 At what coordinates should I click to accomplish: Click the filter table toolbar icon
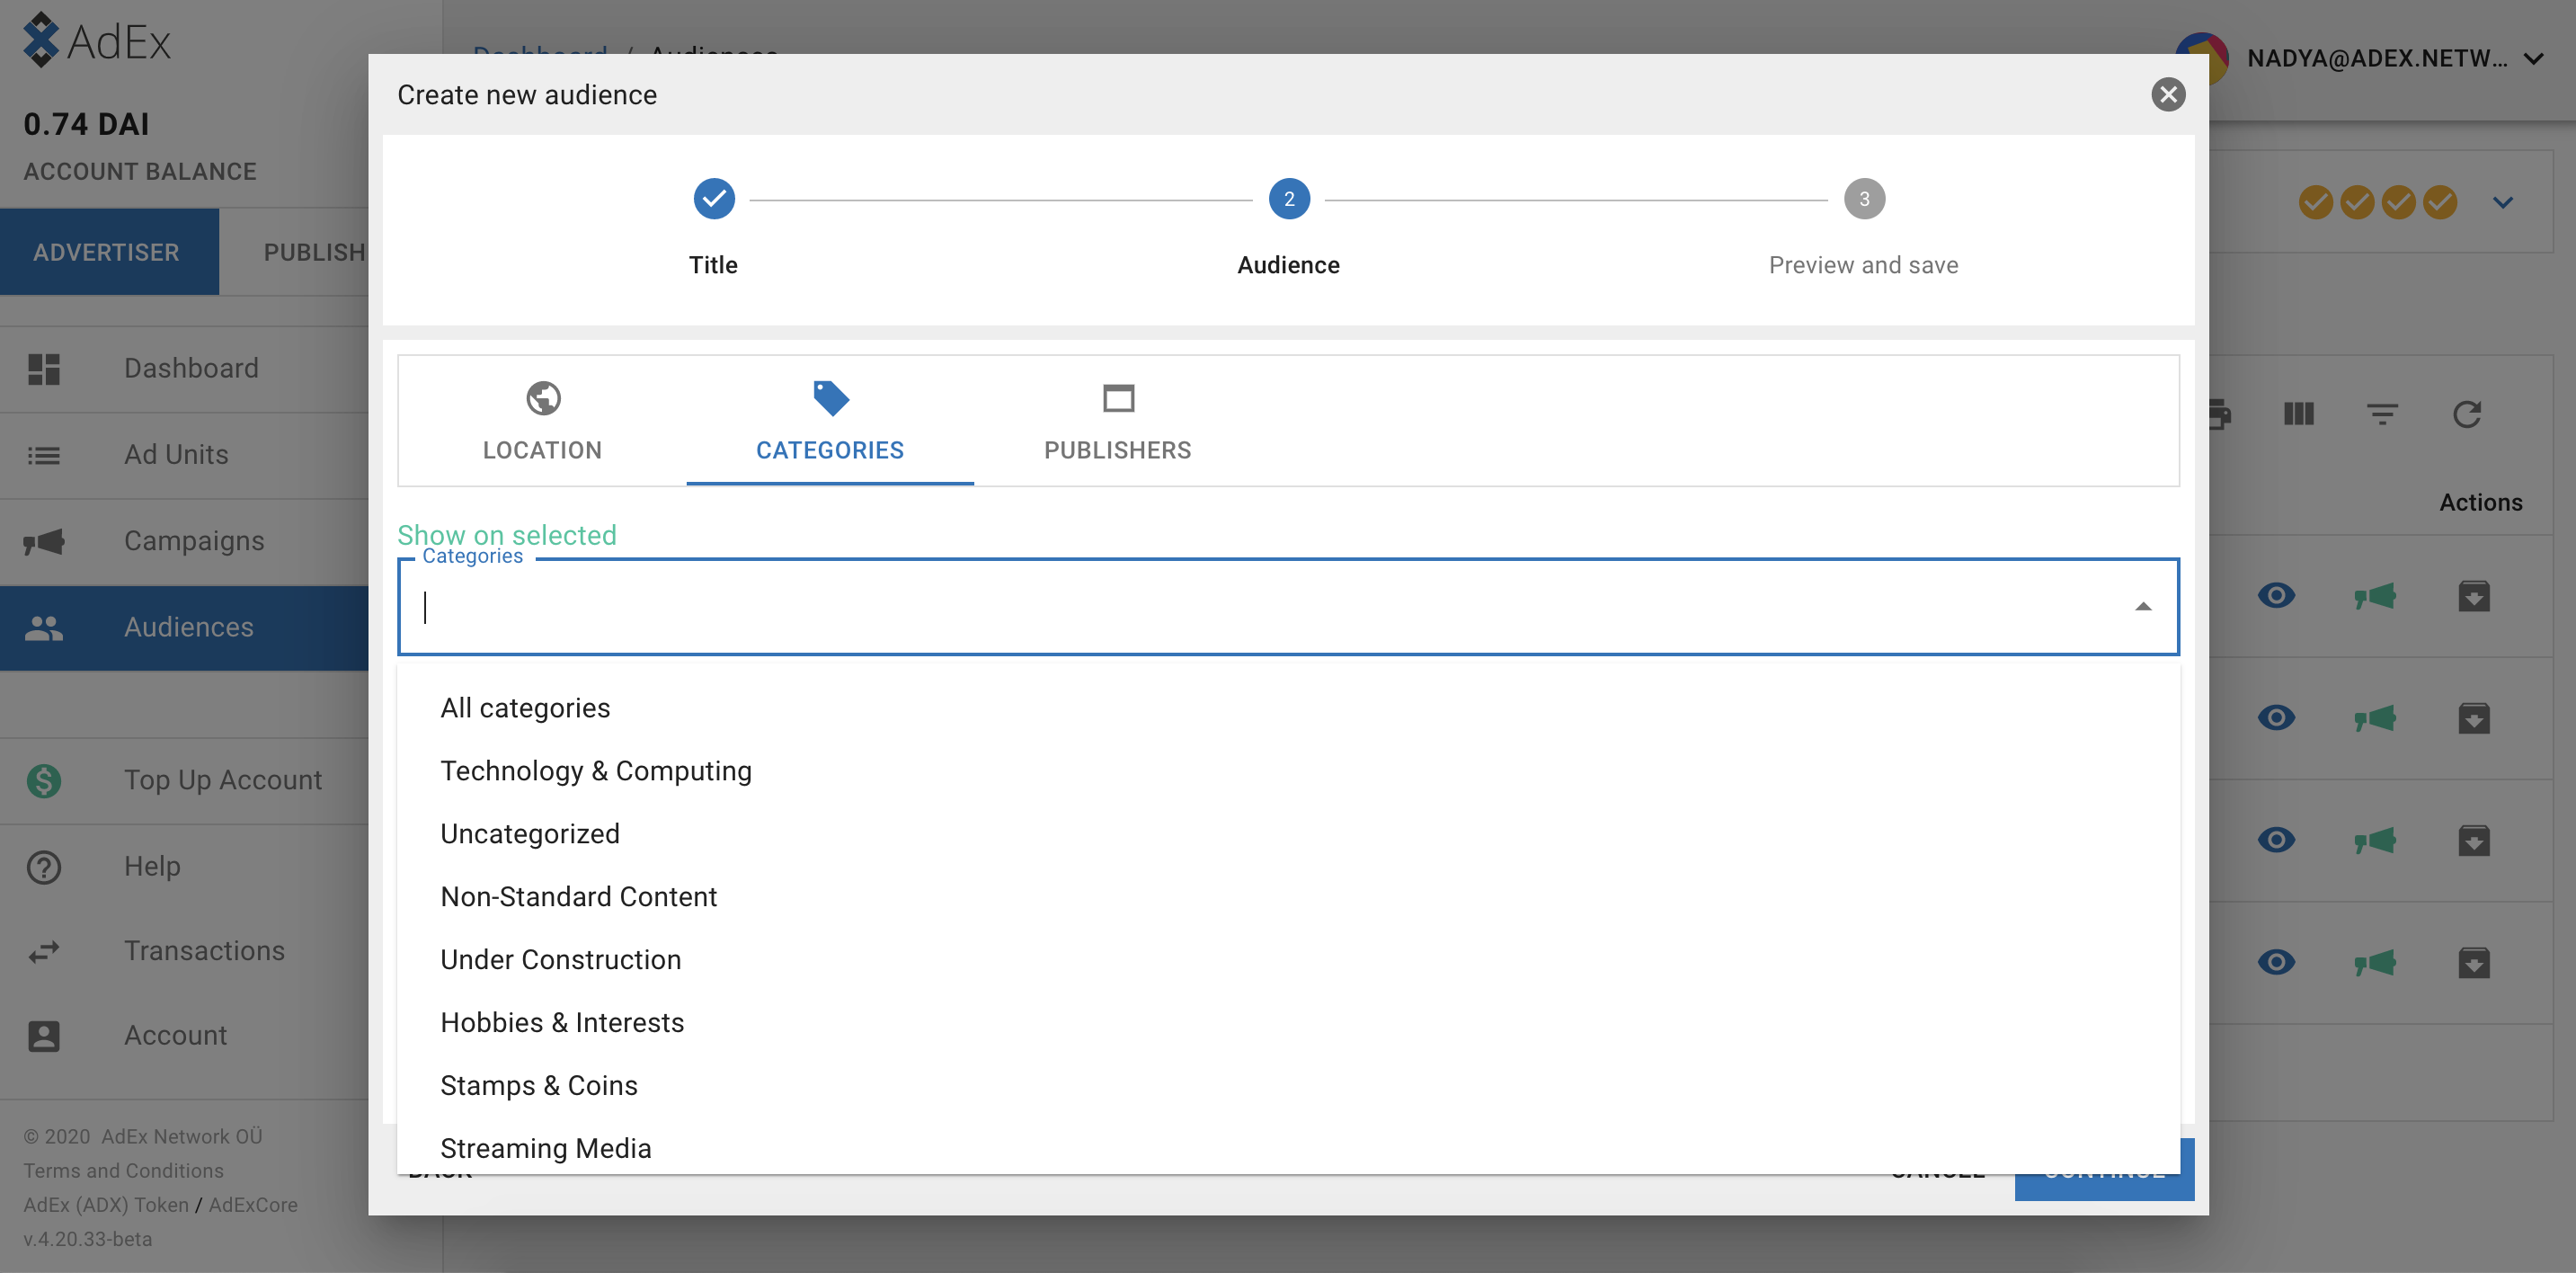[x=2382, y=413]
